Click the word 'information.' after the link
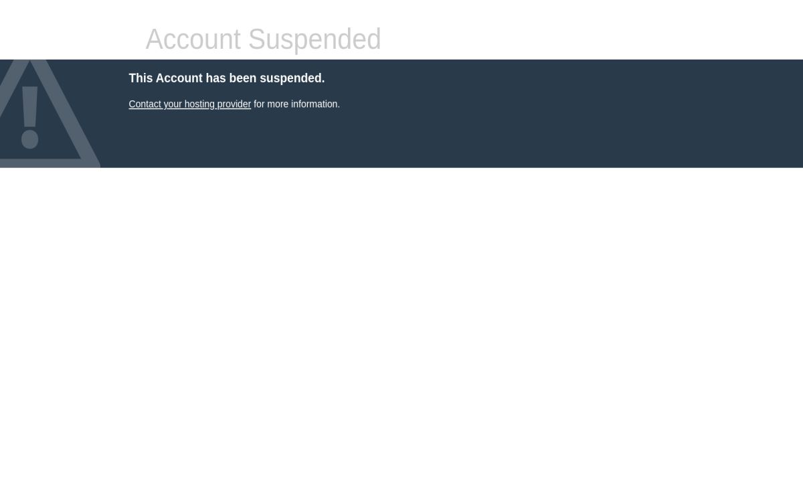 tap(315, 104)
